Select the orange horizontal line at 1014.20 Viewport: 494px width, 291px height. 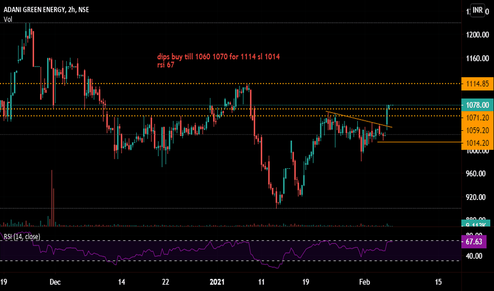419,142
